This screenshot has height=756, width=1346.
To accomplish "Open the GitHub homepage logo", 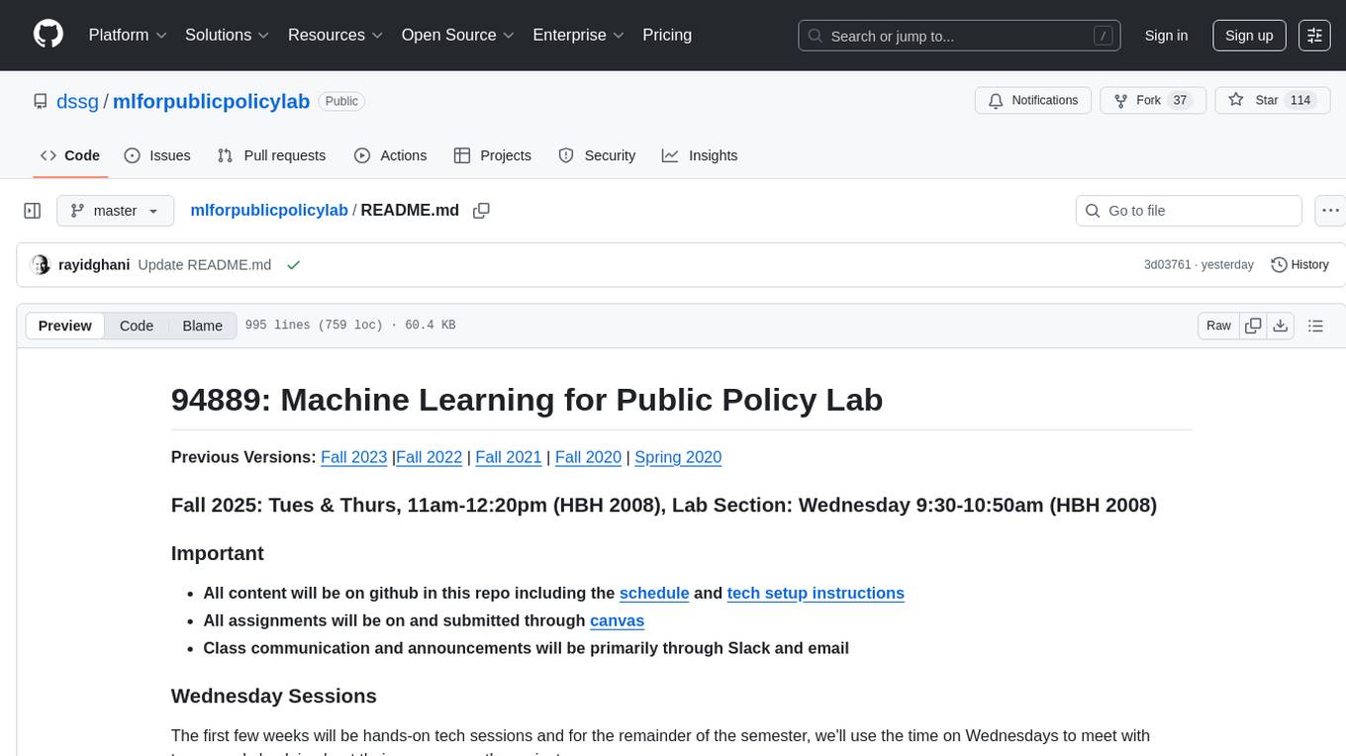I will [48, 35].
